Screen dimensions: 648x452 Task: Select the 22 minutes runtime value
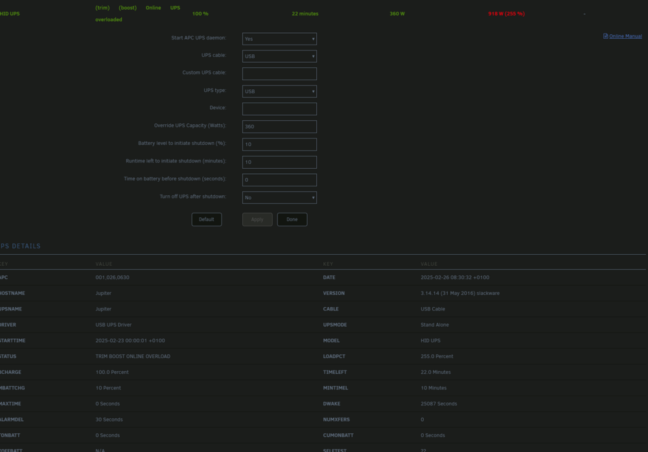pyautogui.click(x=305, y=14)
